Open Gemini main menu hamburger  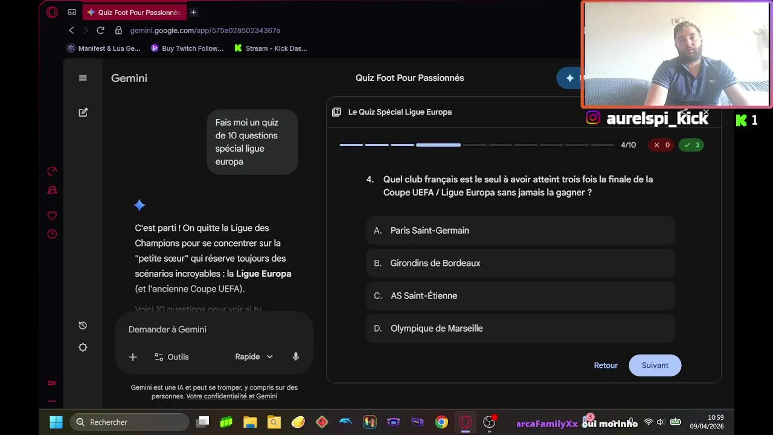point(83,78)
